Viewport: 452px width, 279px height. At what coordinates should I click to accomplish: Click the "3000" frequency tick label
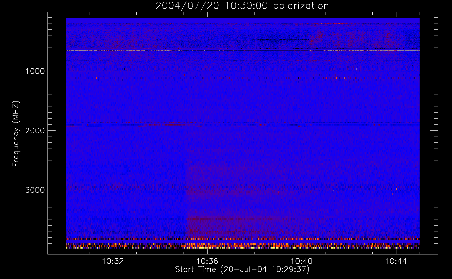35,190
